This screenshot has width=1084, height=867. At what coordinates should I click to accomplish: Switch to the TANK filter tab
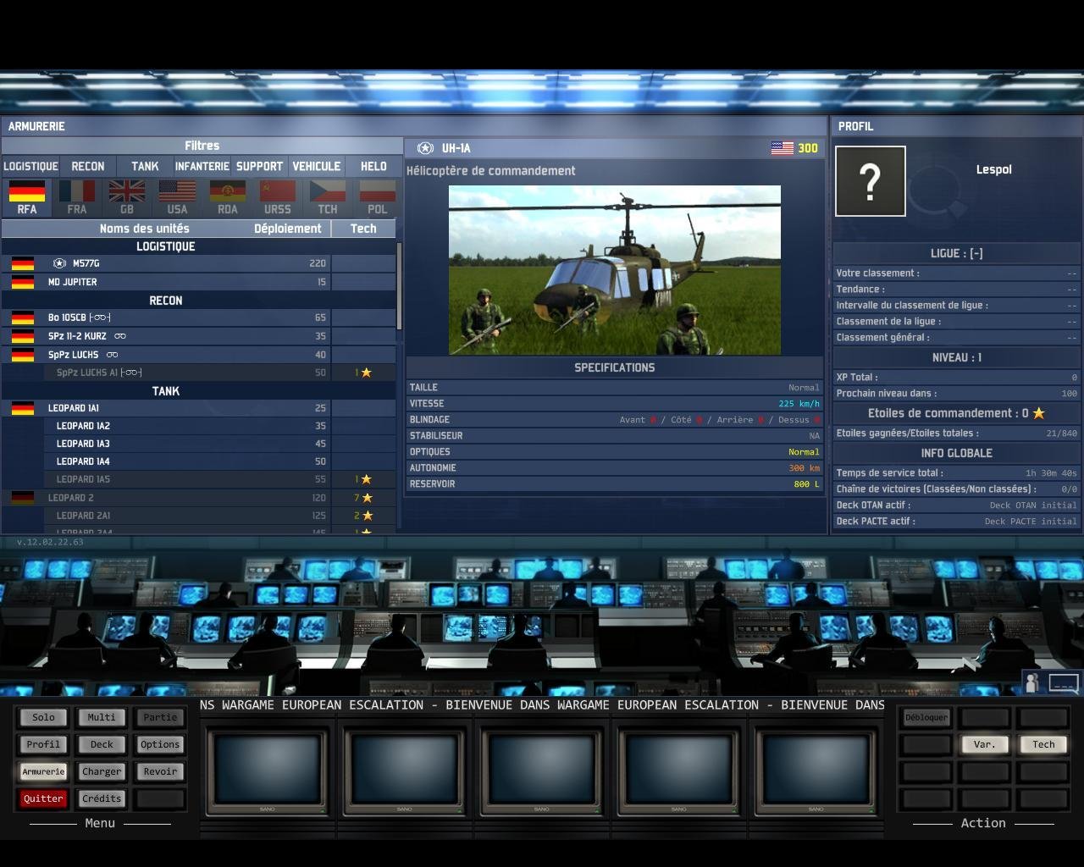(x=145, y=167)
